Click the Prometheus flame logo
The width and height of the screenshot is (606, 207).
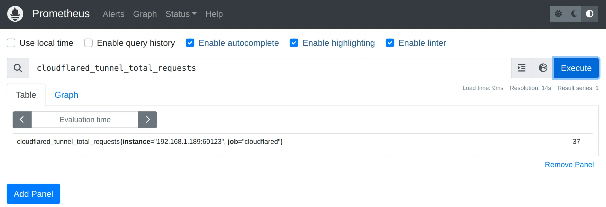point(15,14)
